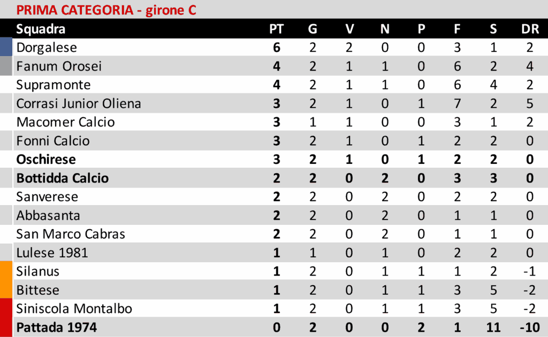Select the Oschirese team row name
The width and height of the screenshot is (548, 337).
click(x=46, y=159)
